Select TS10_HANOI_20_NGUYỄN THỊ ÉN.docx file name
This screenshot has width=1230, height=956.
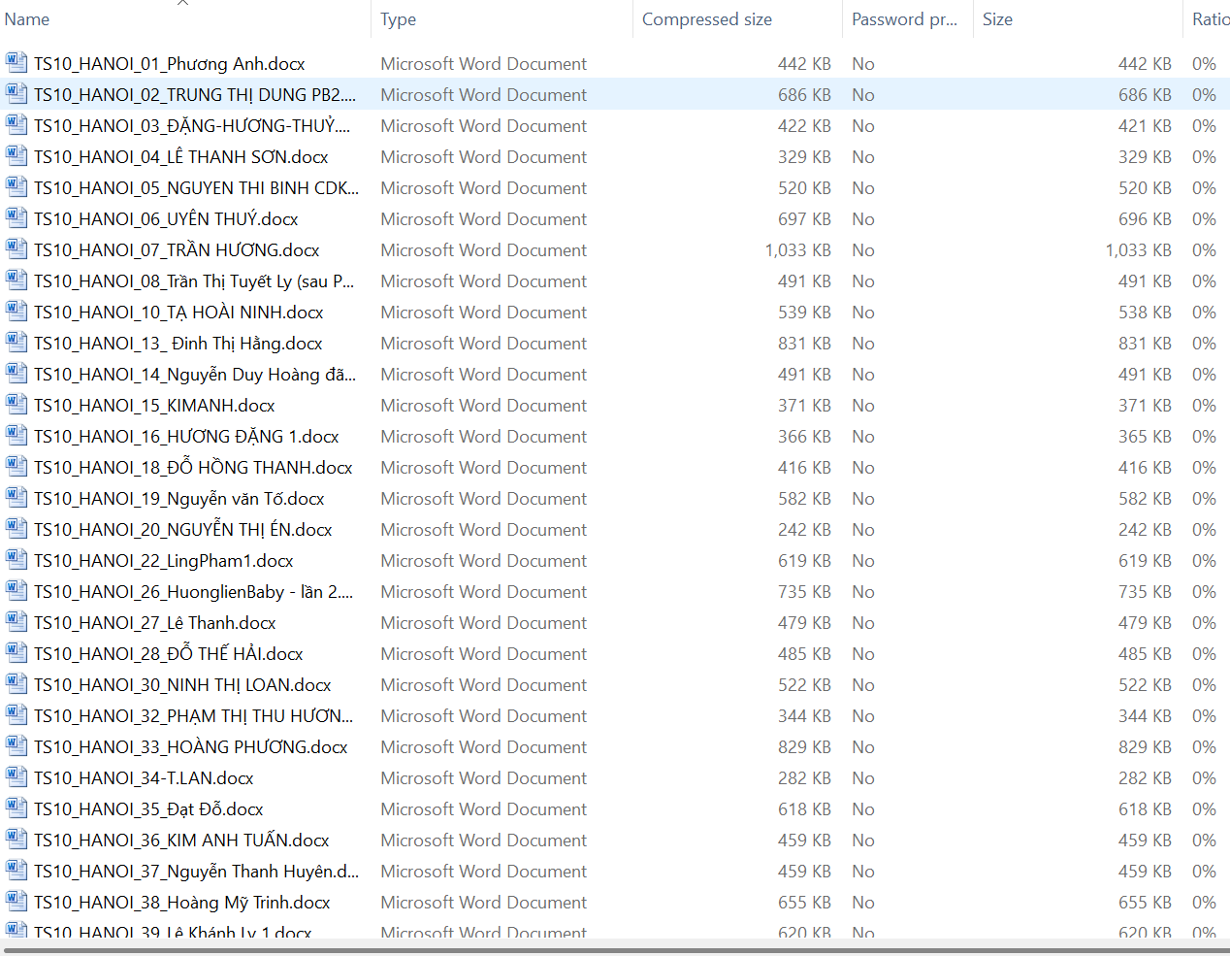pyautogui.click(x=182, y=530)
